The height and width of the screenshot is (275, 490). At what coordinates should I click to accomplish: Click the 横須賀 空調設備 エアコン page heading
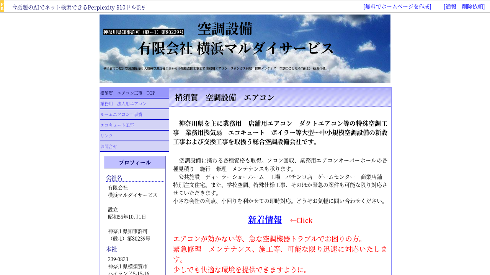[x=224, y=97]
